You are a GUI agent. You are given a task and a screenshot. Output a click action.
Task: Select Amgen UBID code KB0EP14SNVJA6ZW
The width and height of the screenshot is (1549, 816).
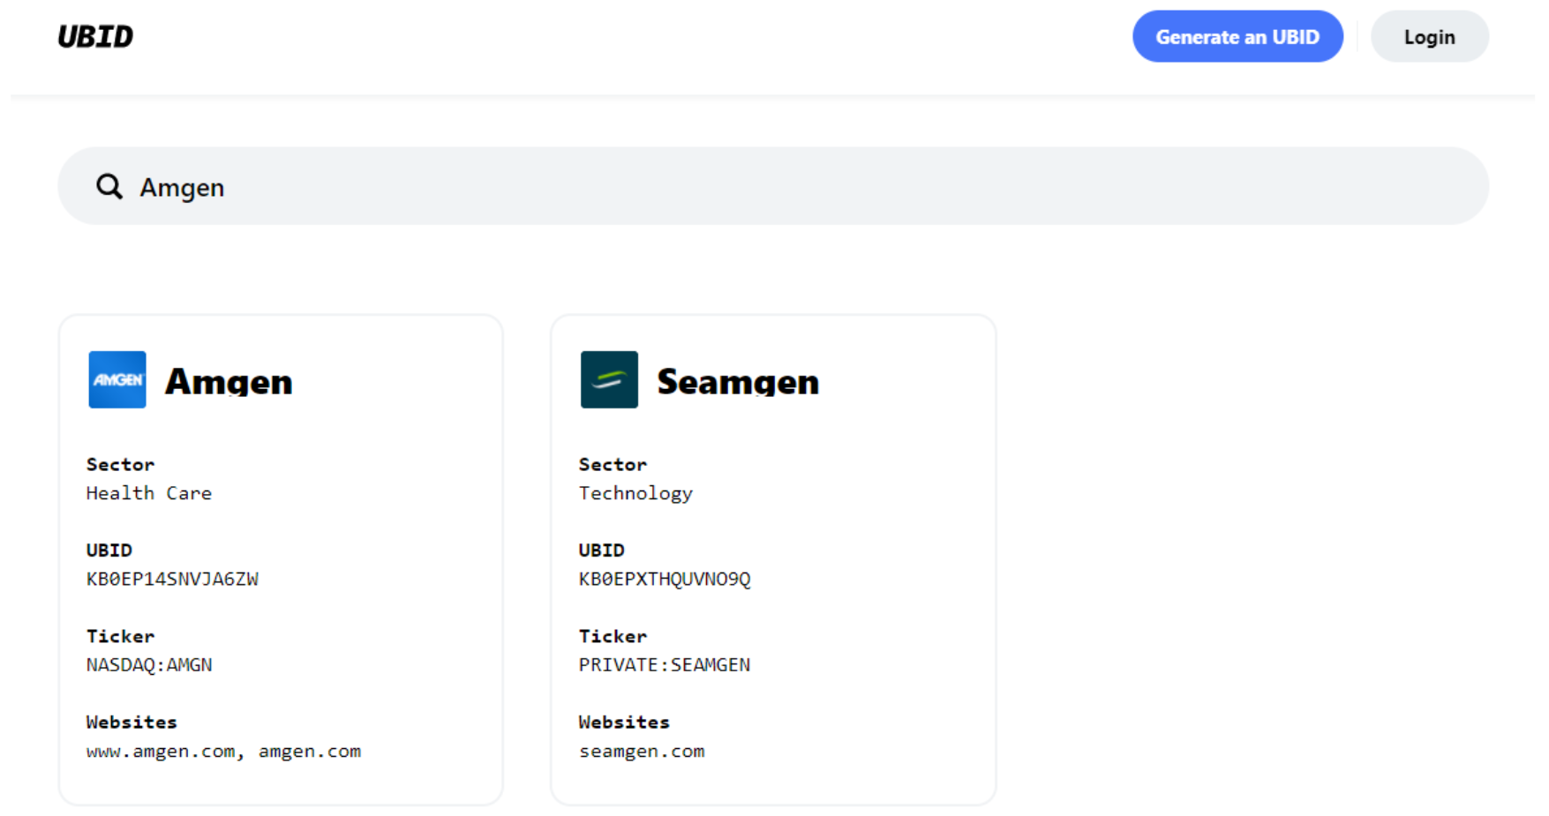[x=172, y=579]
